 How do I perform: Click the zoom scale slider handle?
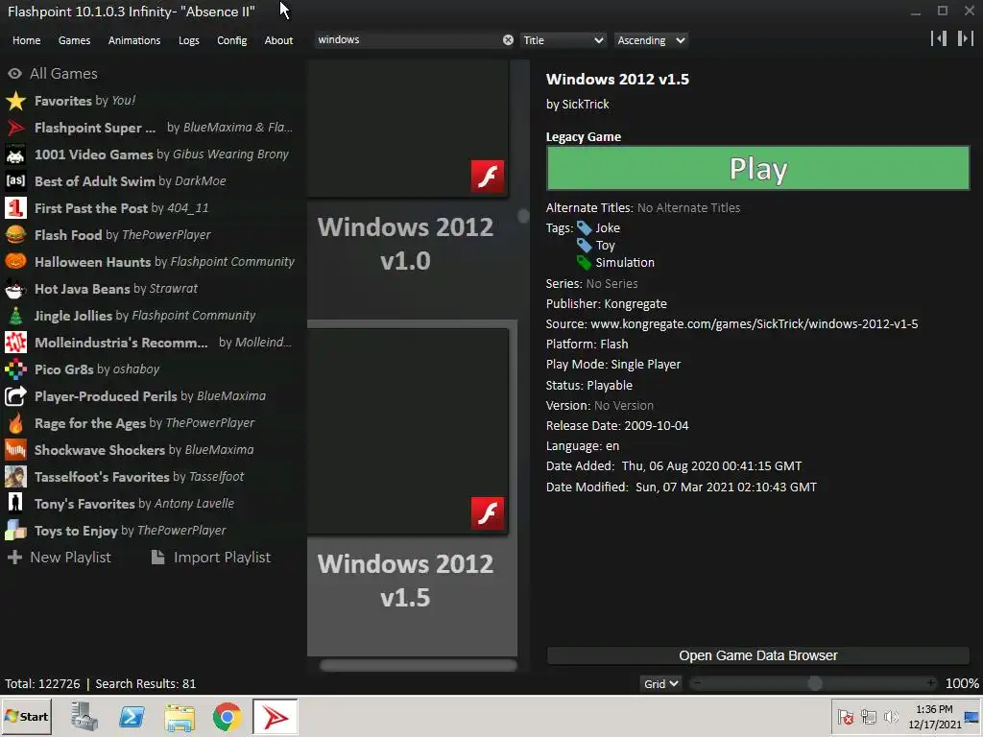(x=814, y=683)
